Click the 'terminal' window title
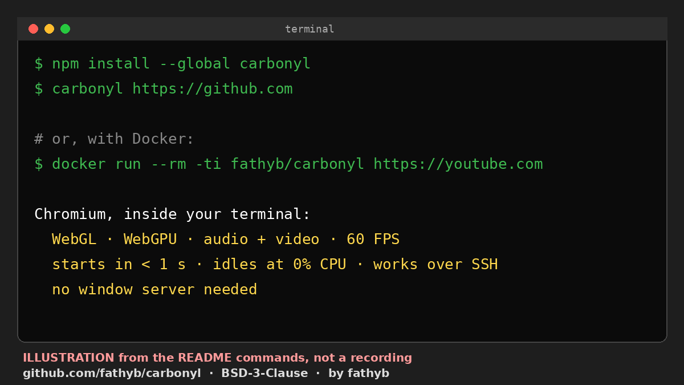The height and width of the screenshot is (385, 684). click(x=310, y=29)
